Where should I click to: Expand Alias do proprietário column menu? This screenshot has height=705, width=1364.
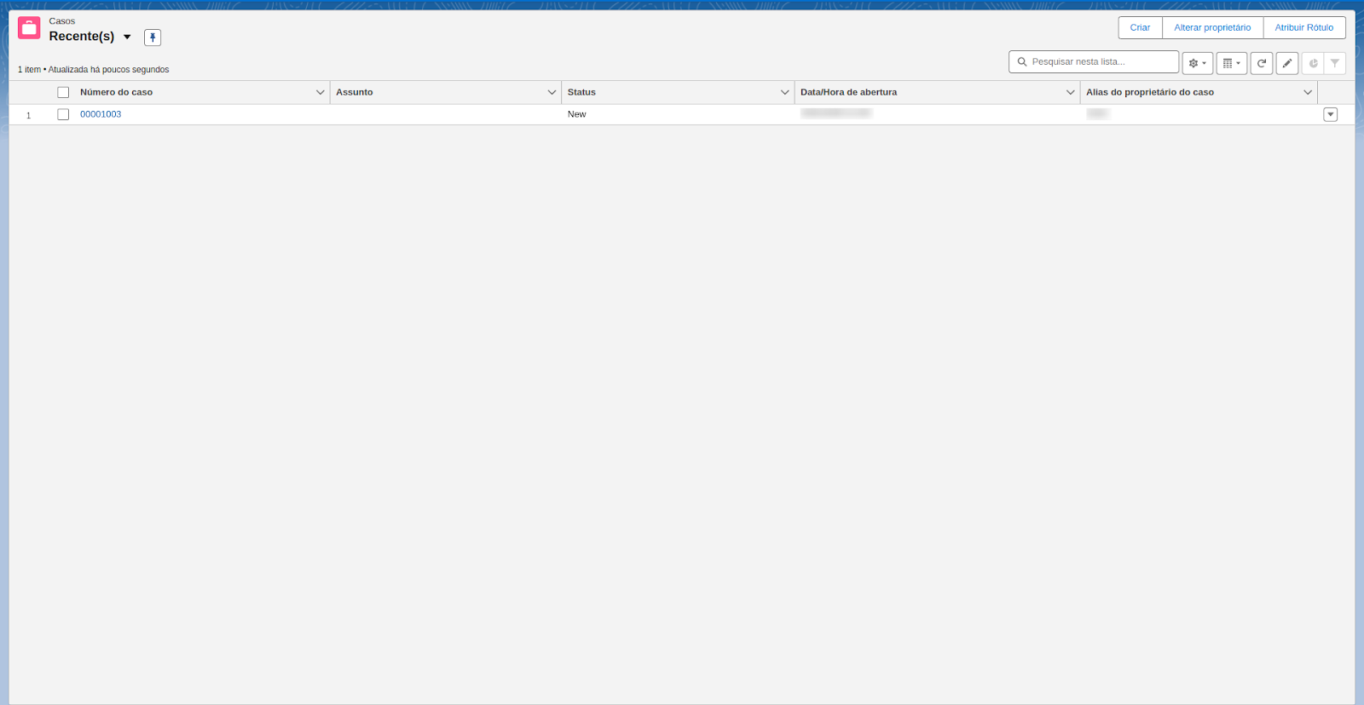(x=1308, y=92)
